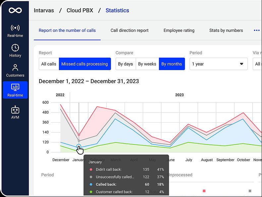Click the infinity logo in the sidebar
The width and height of the screenshot is (262, 197).
(x=15, y=10)
